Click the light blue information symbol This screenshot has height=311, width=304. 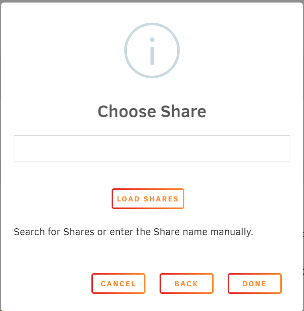point(152,50)
